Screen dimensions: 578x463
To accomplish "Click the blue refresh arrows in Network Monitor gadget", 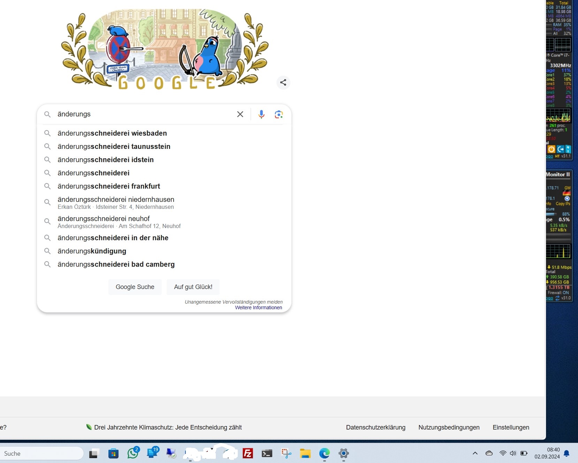I will [x=558, y=298].
